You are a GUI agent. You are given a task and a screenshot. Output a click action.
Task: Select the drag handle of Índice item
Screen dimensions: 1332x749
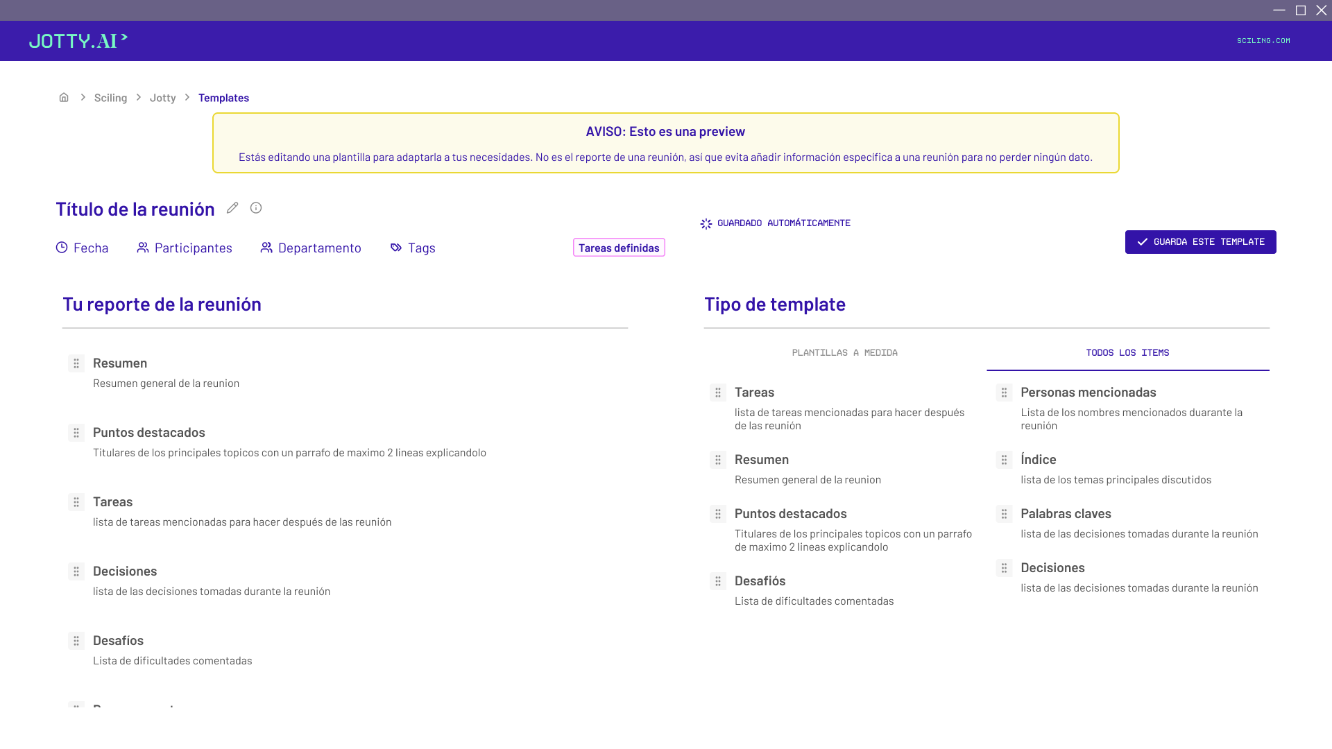(1004, 460)
